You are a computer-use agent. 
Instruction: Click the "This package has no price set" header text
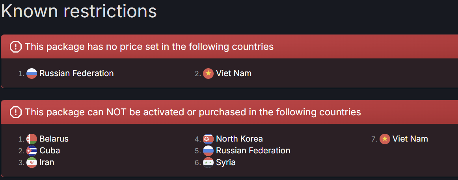[x=149, y=47]
